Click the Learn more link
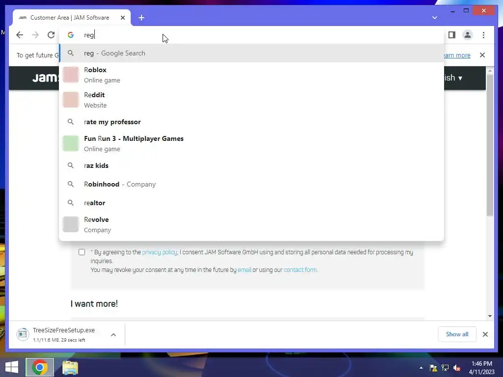The width and height of the screenshot is (503, 377). click(x=457, y=55)
